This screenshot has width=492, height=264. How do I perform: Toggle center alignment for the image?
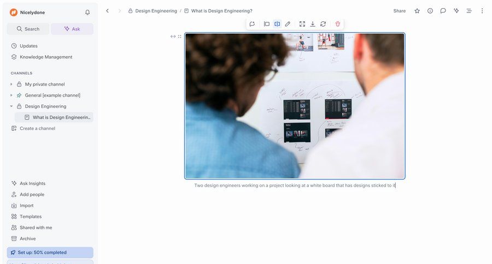point(277,24)
